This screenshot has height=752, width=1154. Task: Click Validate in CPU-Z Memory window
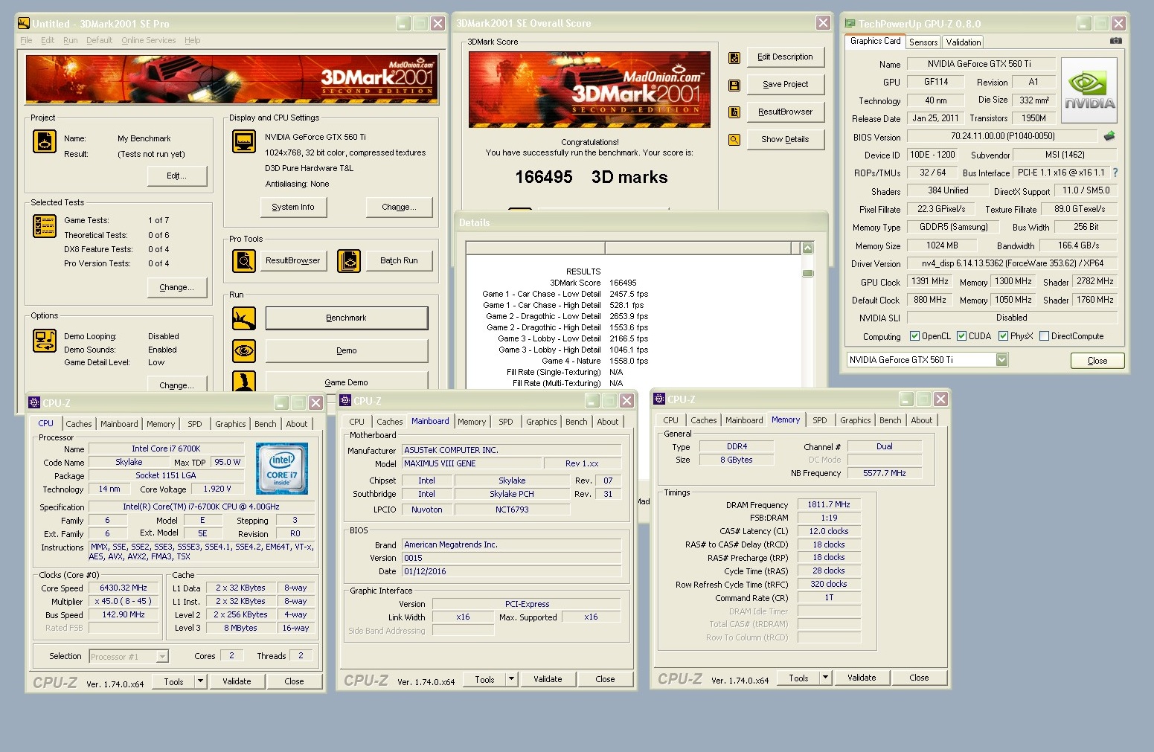(862, 678)
